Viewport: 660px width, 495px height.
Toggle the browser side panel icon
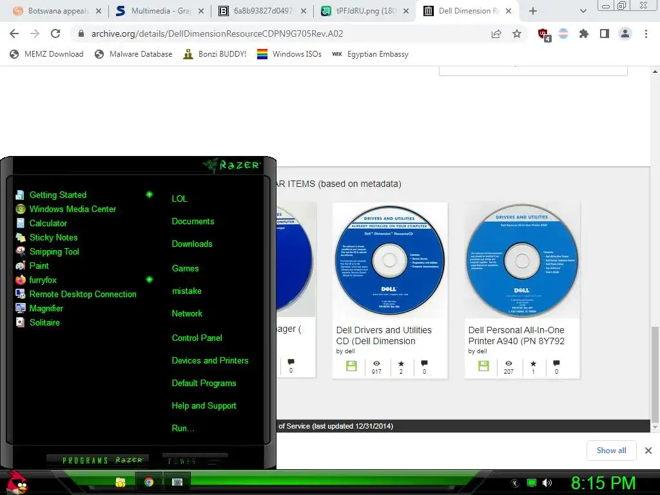605,34
